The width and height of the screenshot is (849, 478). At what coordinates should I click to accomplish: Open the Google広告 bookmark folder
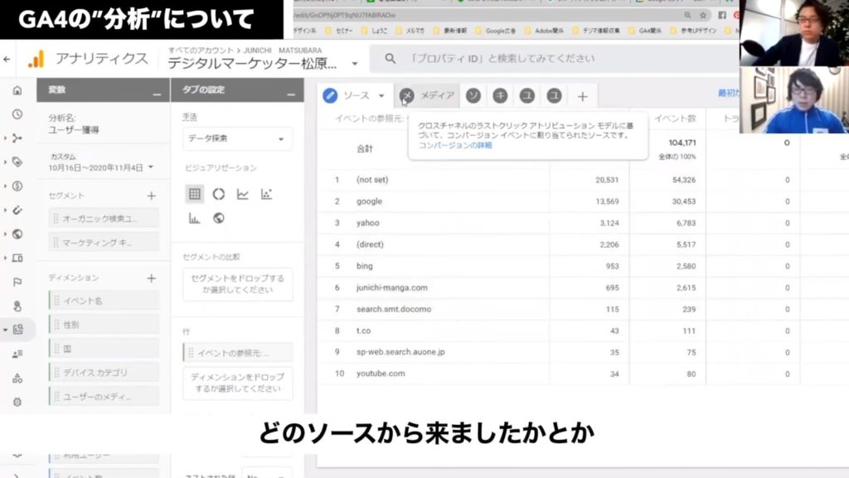click(x=496, y=31)
